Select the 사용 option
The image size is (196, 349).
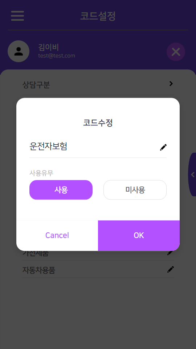(61, 190)
